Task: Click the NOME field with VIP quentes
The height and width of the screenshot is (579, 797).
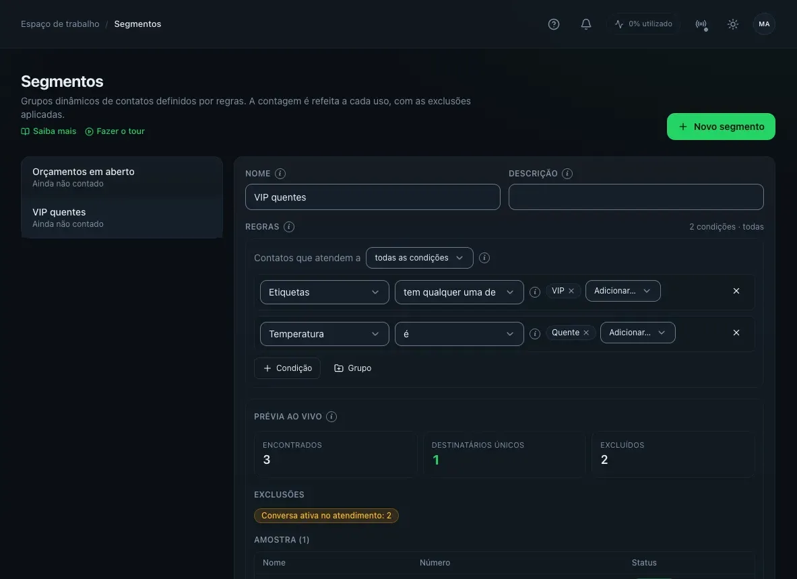Action: pos(373,197)
